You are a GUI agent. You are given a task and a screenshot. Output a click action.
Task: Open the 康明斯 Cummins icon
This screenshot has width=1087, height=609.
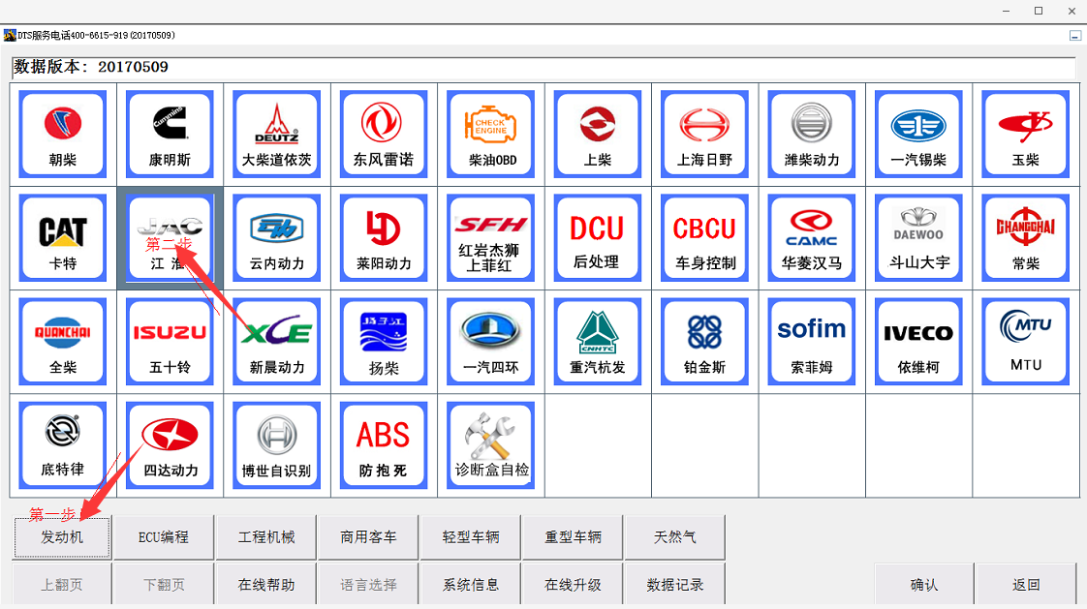coord(170,135)
